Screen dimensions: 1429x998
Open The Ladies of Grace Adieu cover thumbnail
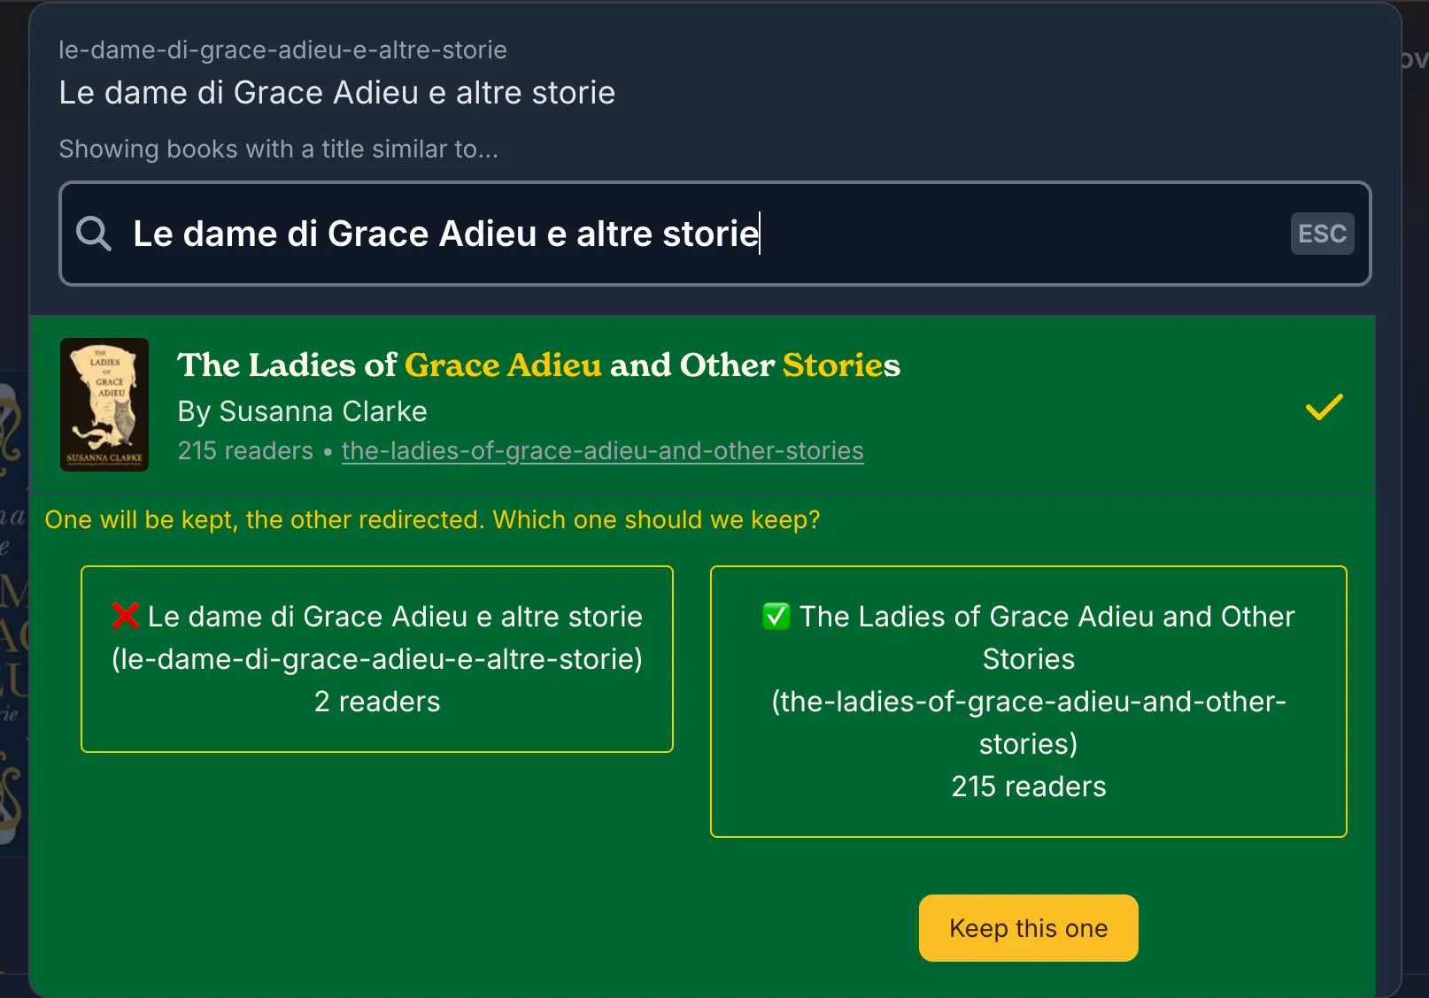104,404
